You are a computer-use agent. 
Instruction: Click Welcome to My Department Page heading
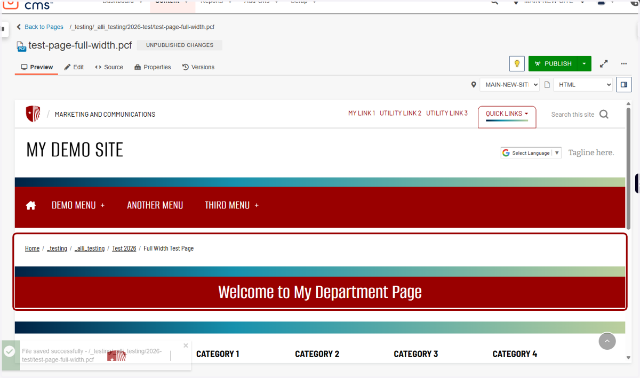[320, 292]
